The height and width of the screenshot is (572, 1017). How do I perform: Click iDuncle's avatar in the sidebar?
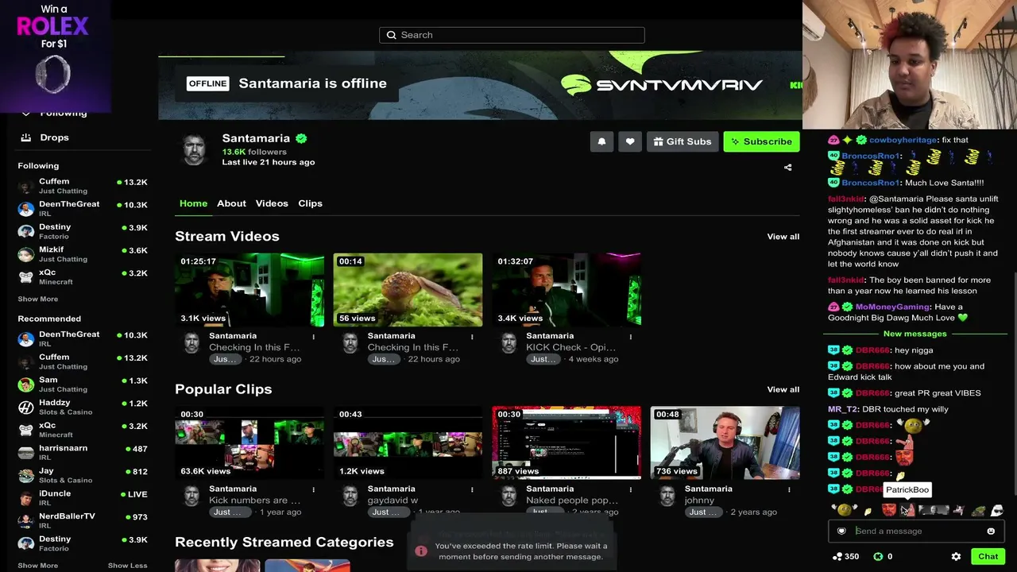click(x=25, y=498)
